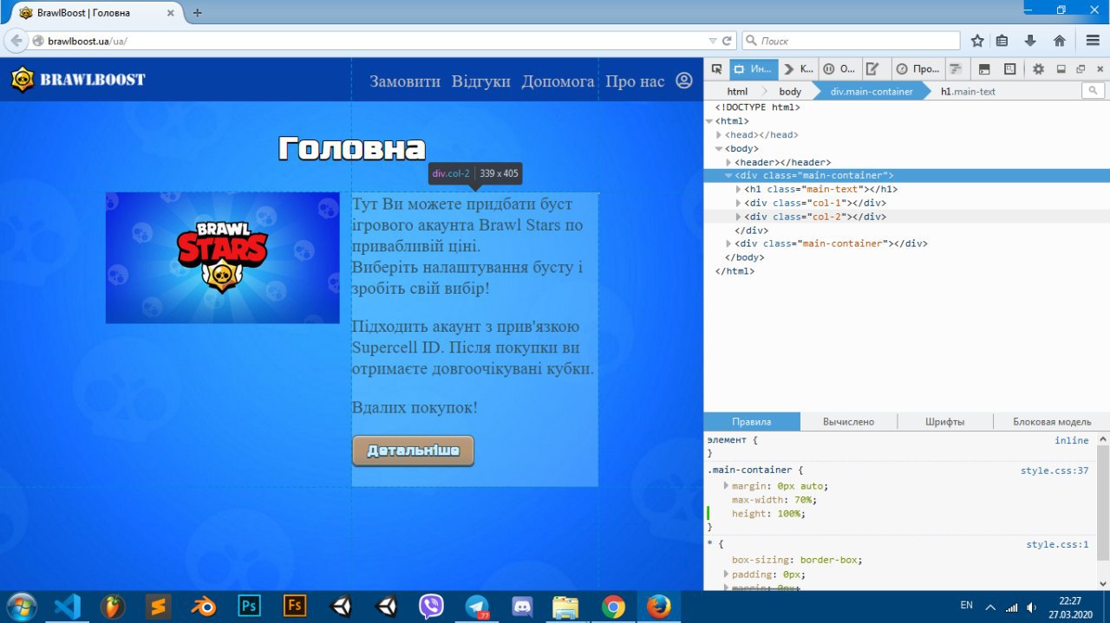The image size is (1110, 623).
Task: Open DevTools settings gear
Action: click(x=1038, y=69)
